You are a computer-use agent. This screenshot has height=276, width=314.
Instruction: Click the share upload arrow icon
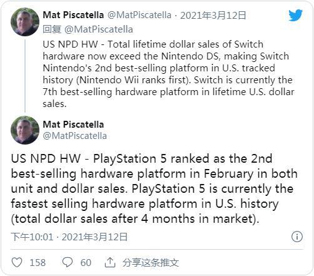pyautogui.click(x=110, y=262)
